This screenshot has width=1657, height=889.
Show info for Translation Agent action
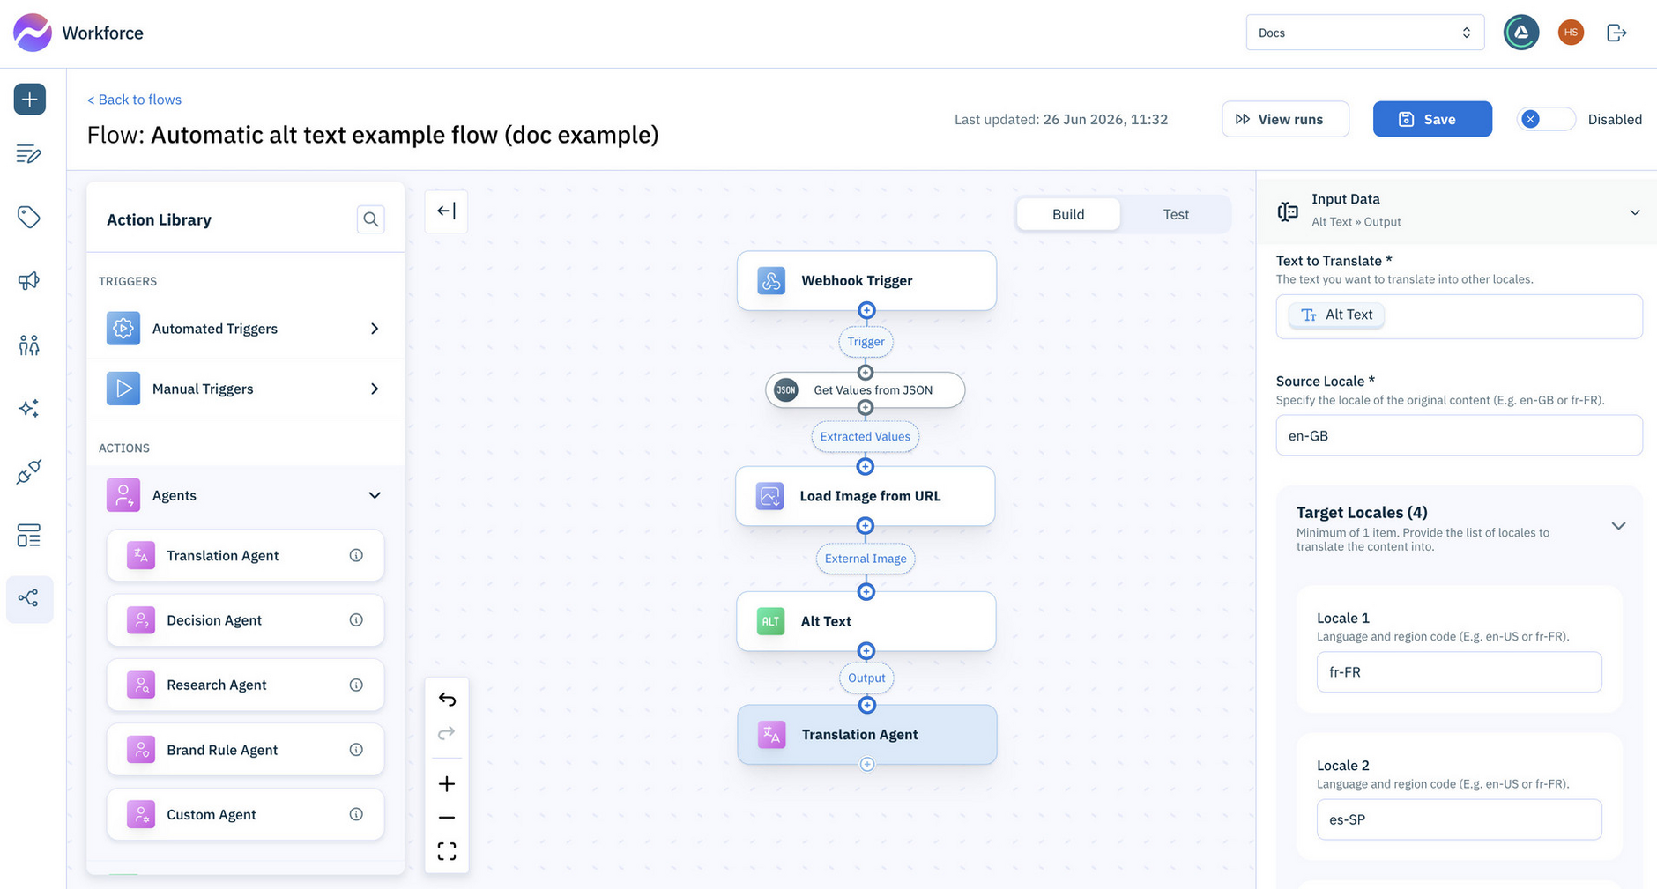point(356,555)
